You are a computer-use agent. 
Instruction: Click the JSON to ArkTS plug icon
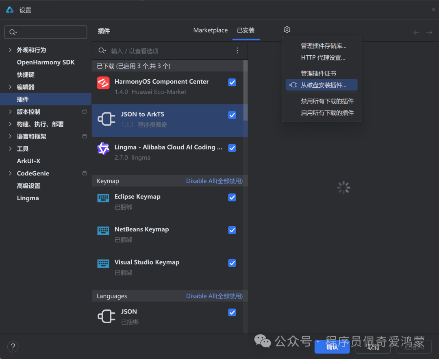point(106,119)
